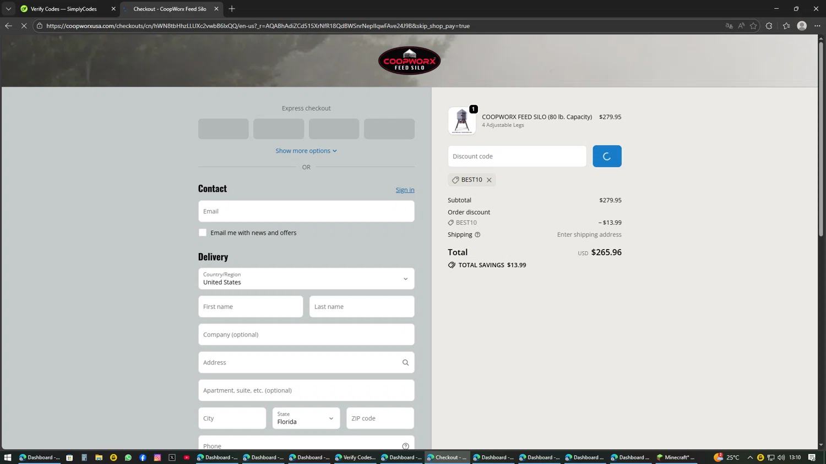Open the volume control icon
The image size is (826, 464).
(781, 457)
